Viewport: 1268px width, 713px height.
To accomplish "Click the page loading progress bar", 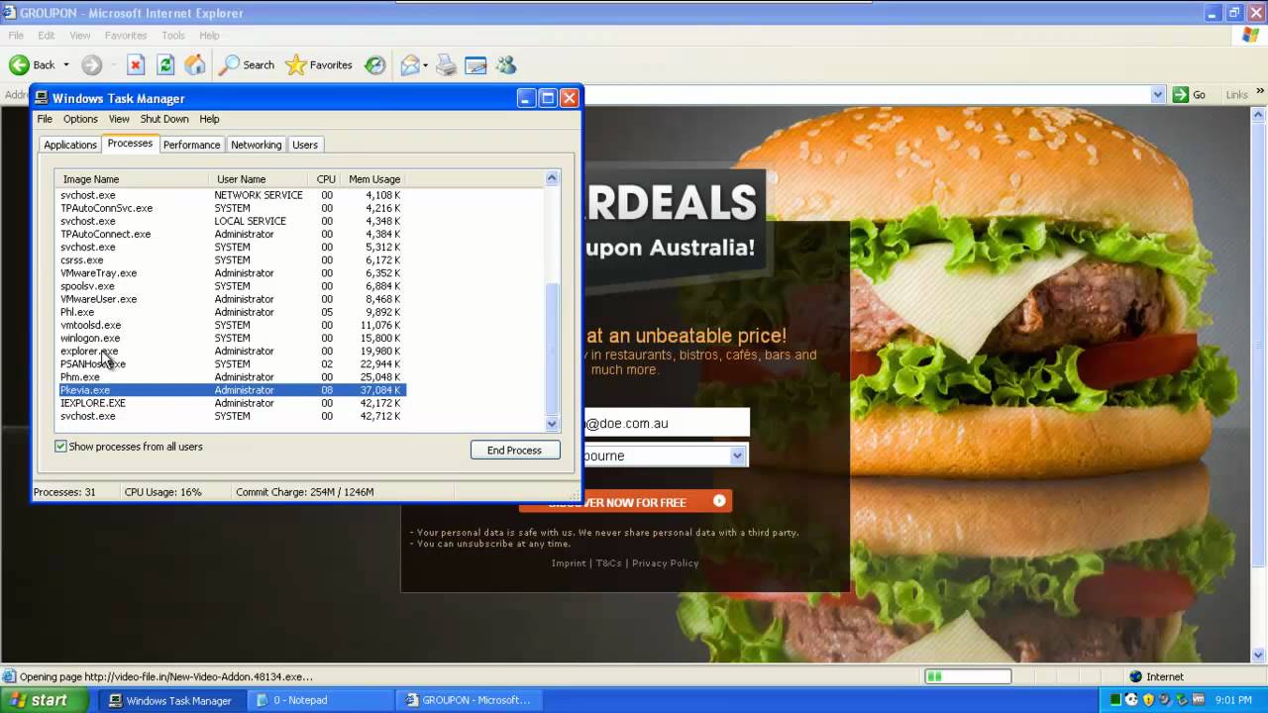I will pos(968,676).
